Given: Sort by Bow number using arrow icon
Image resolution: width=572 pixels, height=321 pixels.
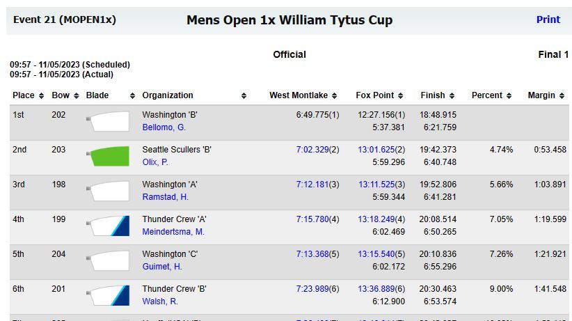Looking at the screenshot, I should pyautogui.click(x=77, y=95).
